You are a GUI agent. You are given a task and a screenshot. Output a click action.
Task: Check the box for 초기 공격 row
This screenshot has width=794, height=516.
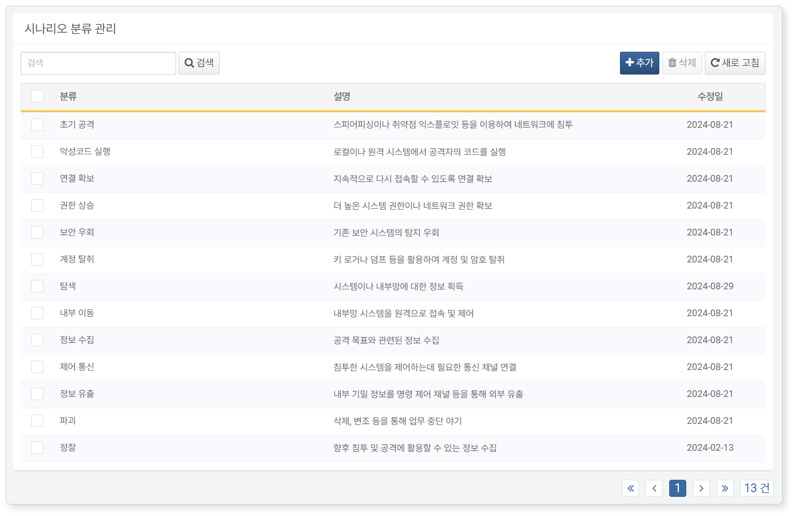[37, 125]
